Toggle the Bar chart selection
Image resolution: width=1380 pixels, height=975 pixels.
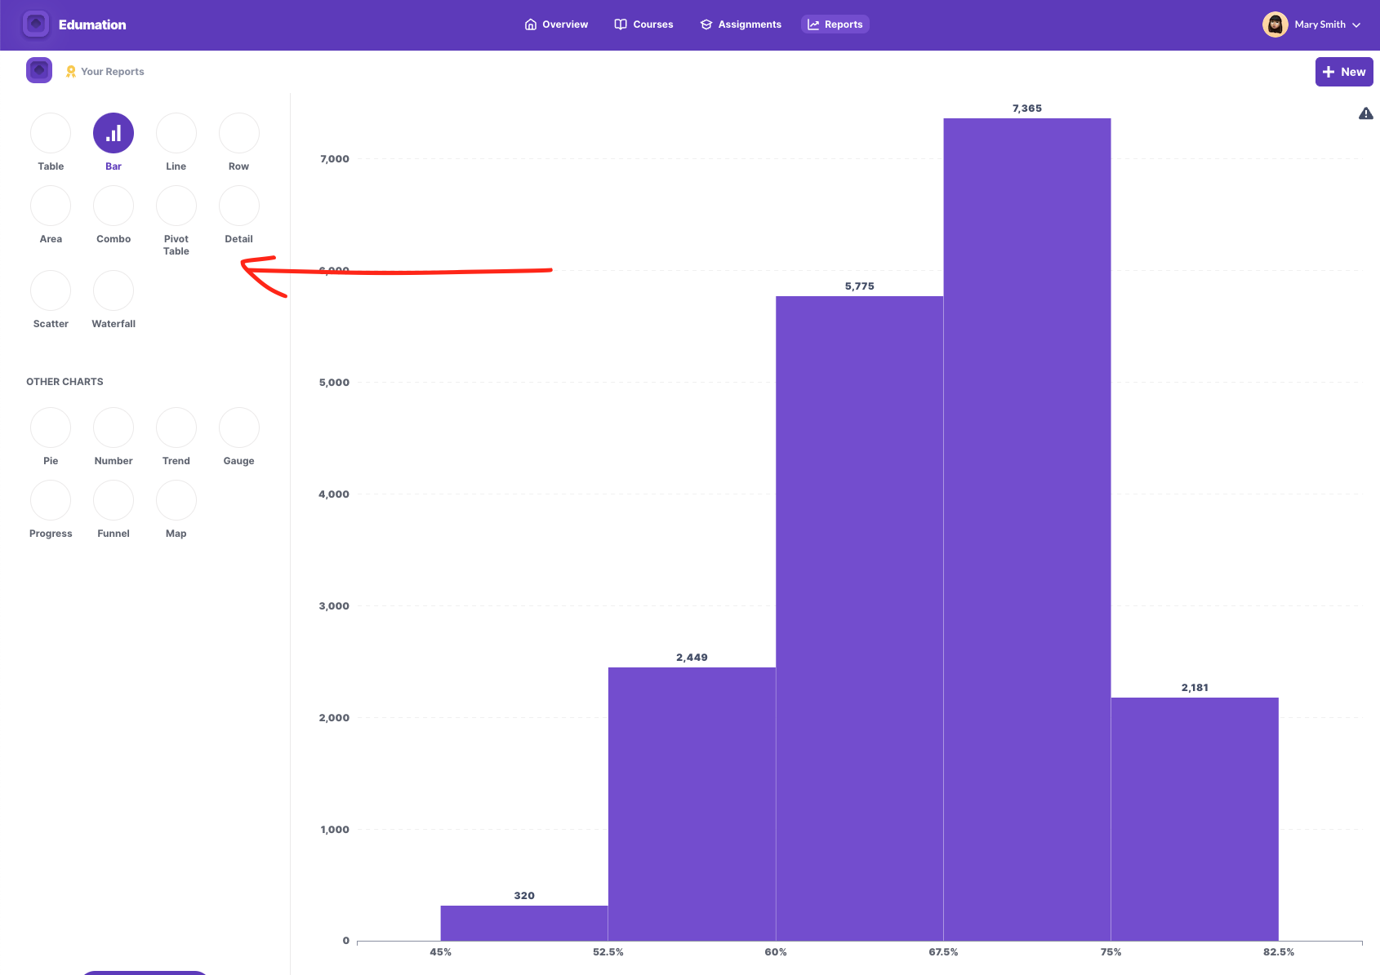[x=113, y=132]
